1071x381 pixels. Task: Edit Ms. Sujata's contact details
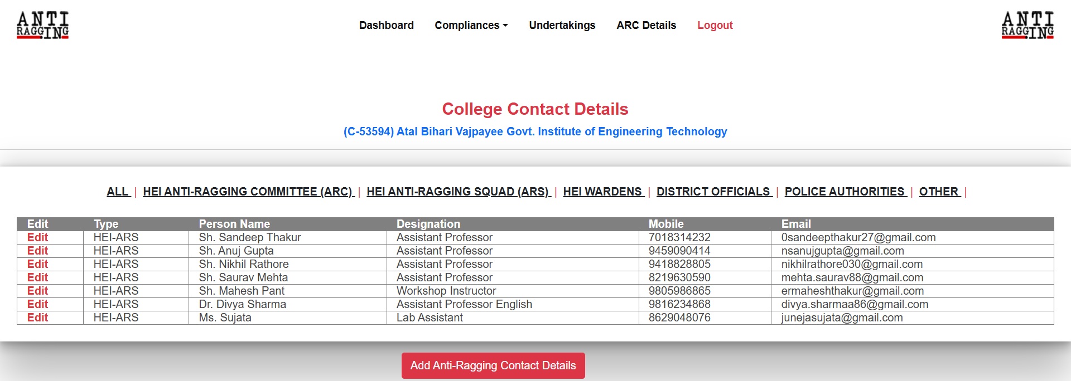pyautogui.click(x=37, y=317)
